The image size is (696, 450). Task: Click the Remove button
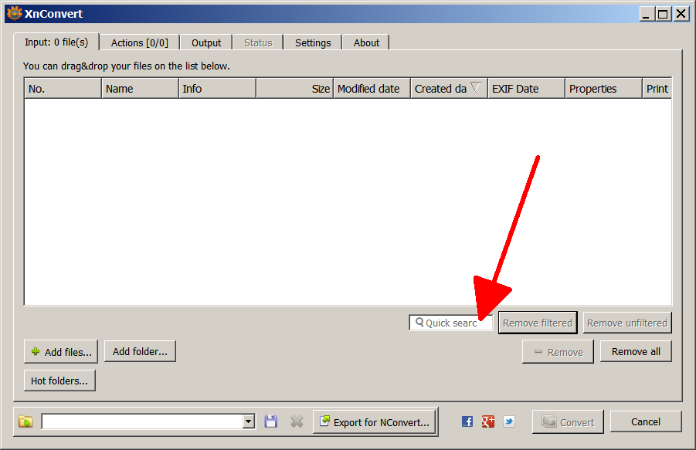tap(558, 352)
